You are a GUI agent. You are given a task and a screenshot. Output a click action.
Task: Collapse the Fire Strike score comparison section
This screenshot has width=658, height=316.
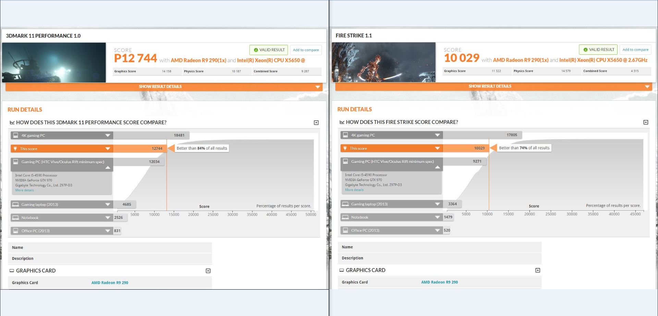click(646, 122)
